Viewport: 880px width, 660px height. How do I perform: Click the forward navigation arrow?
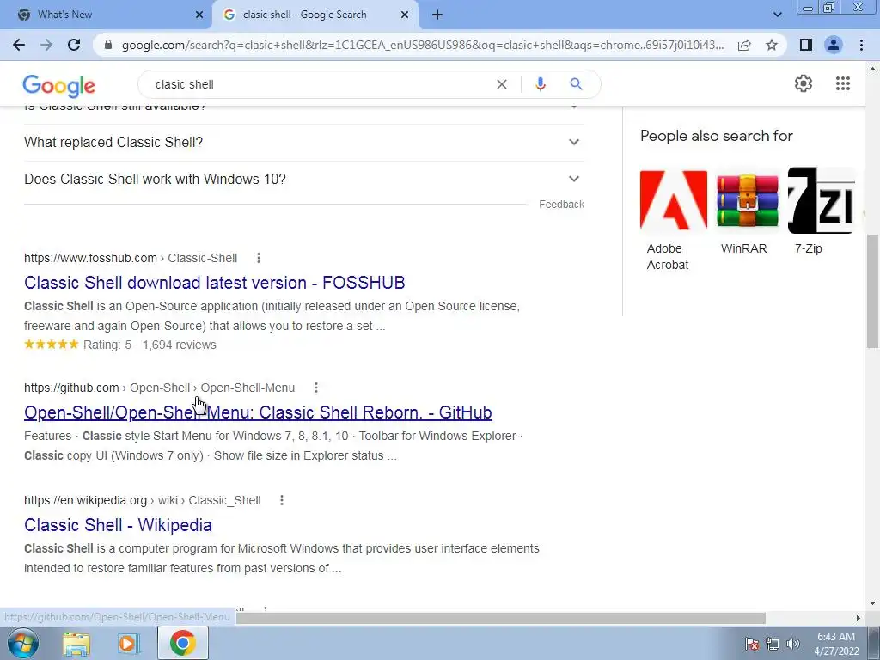click(x=46, y=45)
